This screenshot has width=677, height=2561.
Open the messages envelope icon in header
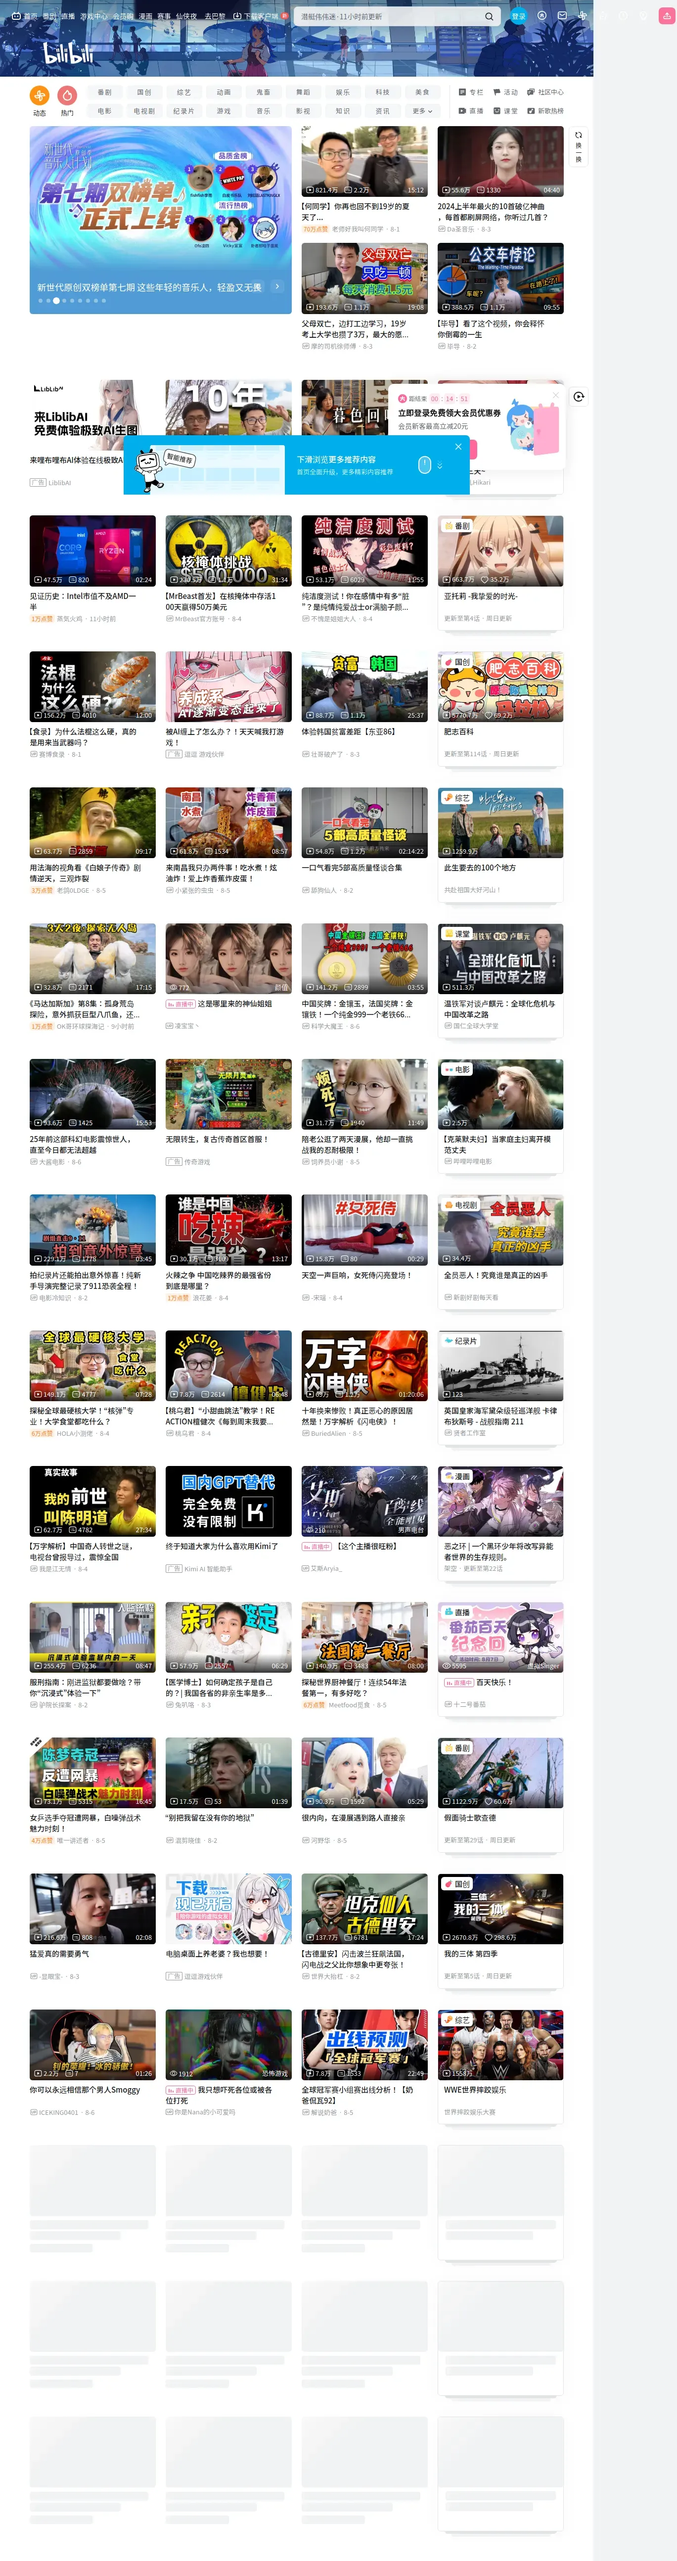coord(564,16)
